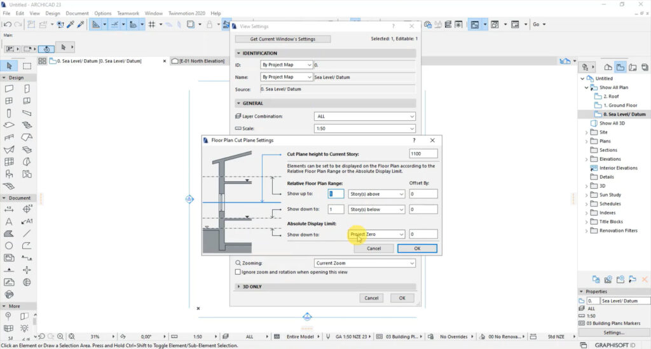Select the 1. Ground Floor story in Navigator
The image size is (651, 349).
pos(620,106)
